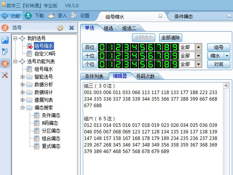This screenshot has width=233, height=175.
Task: Switch to the 组选 tab
Action: point(111,28)
